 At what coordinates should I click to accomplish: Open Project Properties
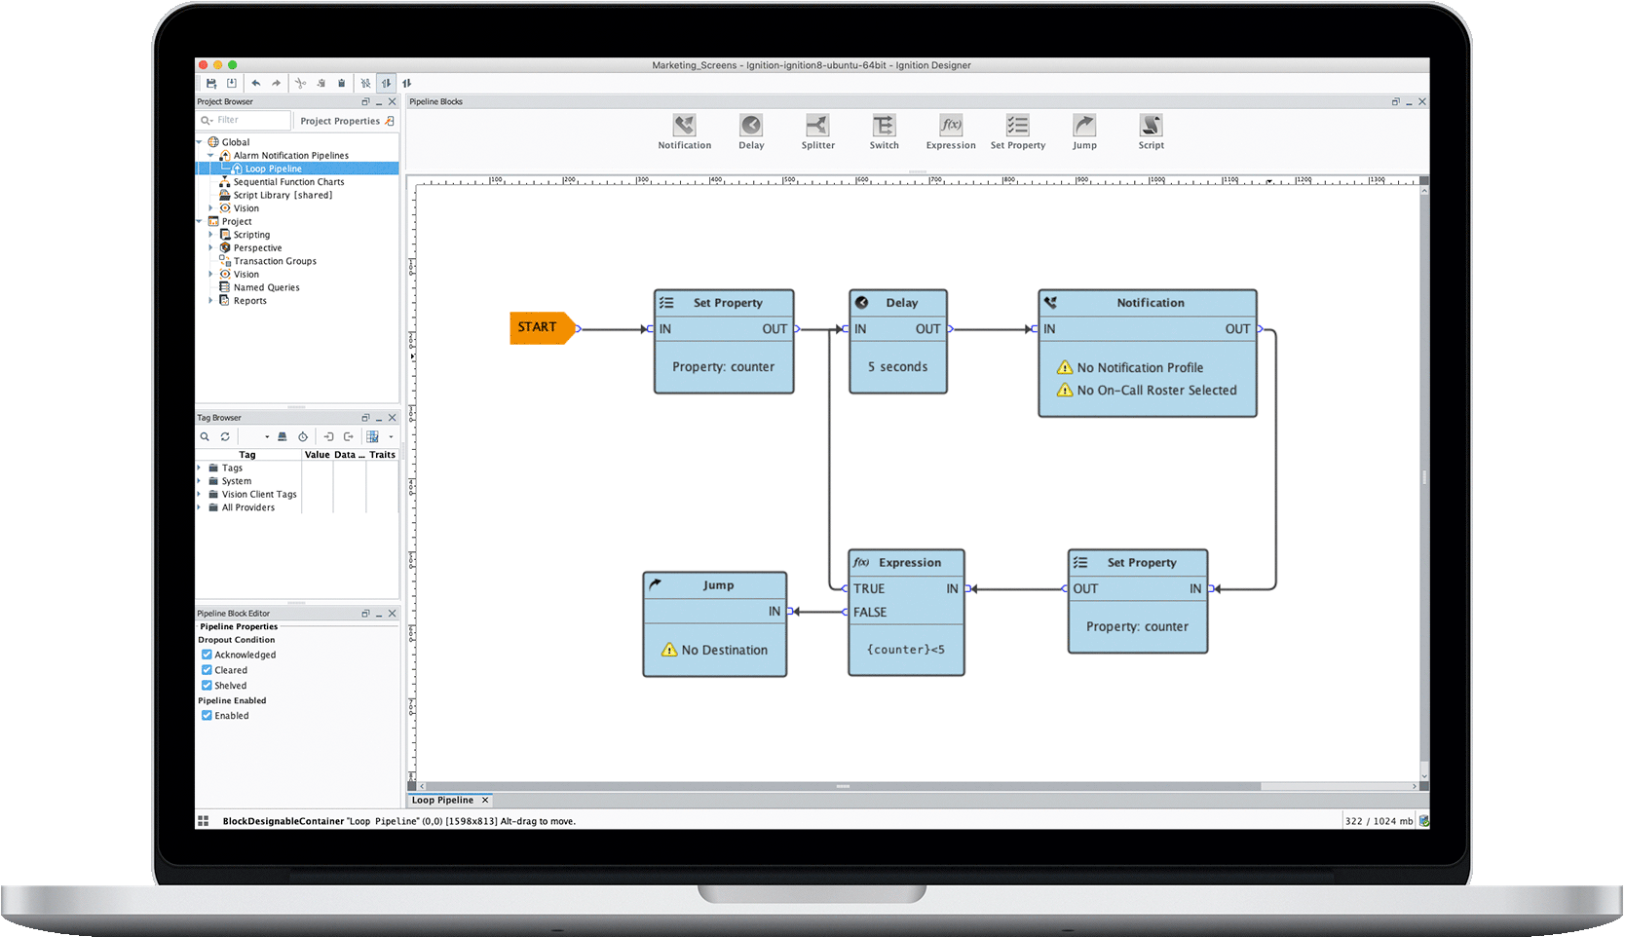tap(346, 121)
